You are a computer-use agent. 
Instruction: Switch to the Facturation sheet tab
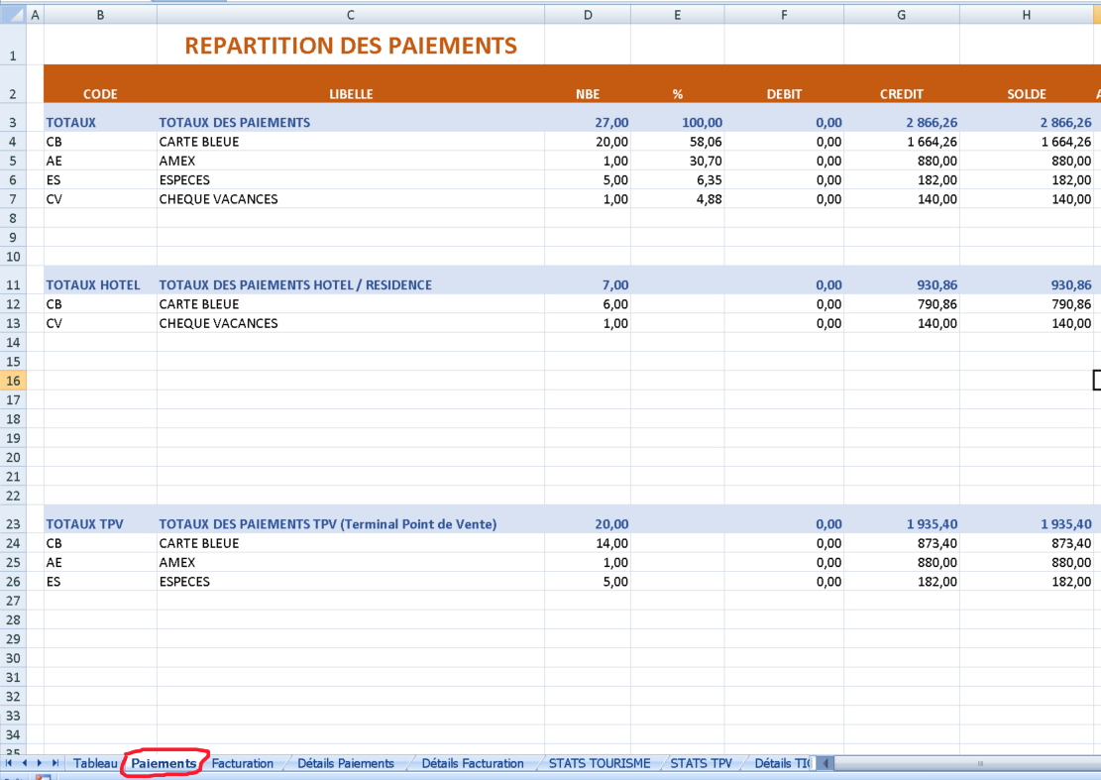[243, 763]
